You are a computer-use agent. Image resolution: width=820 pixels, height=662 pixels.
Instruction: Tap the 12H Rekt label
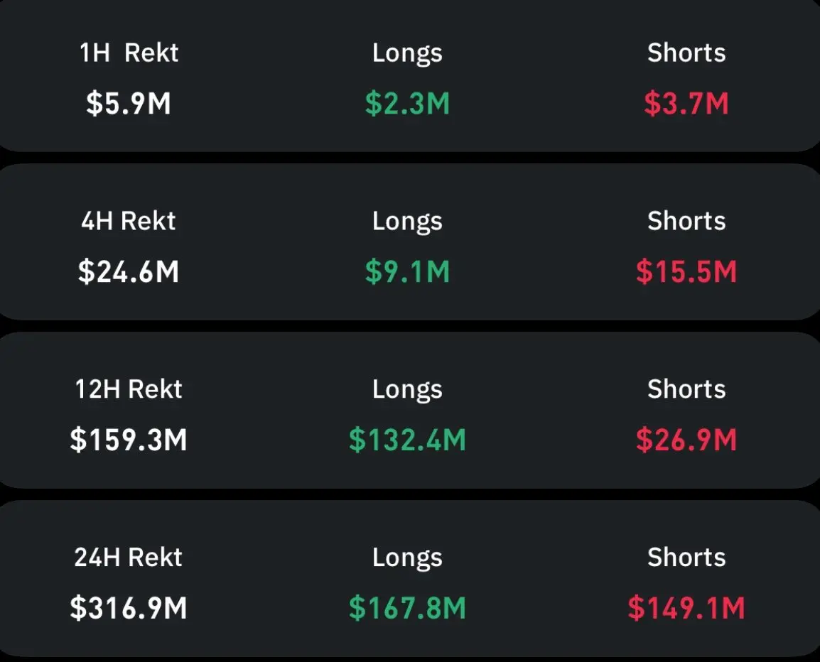129,389
